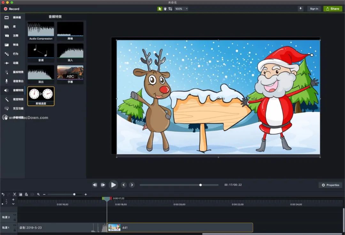Viewport: 345px width, 235px height.
Task: Click the 0:00:20;00 ruler mark
Action: pos(179,204)
